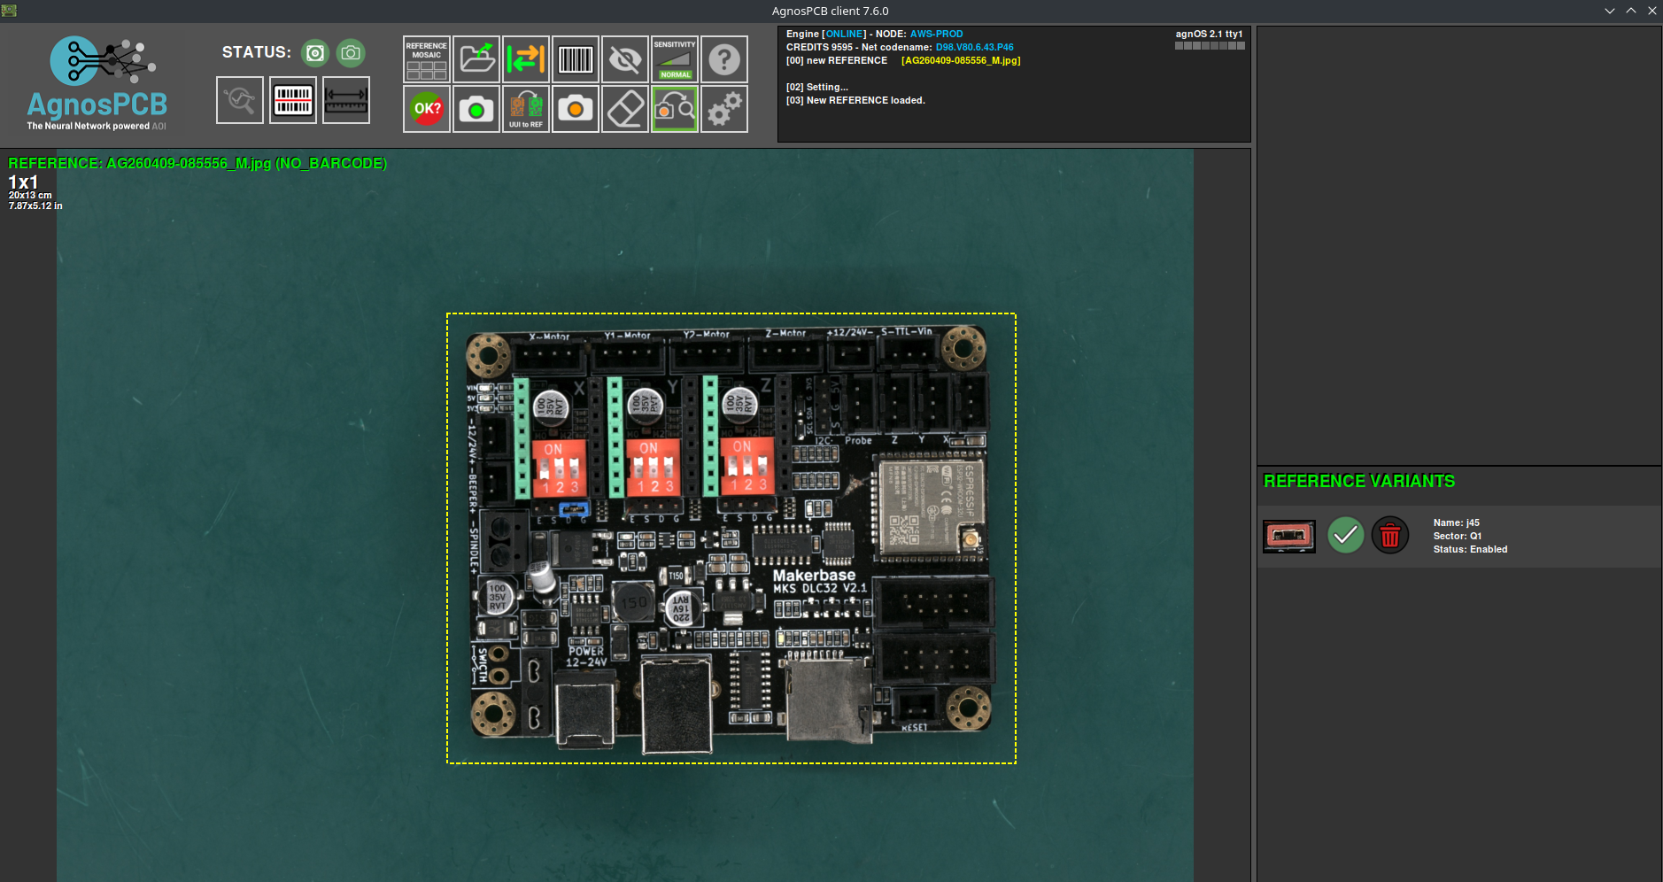Image resolution: width=1663 pixels, height=882 pixels.
Task: Click the disk drive status indicator
Action: (315, 53)
